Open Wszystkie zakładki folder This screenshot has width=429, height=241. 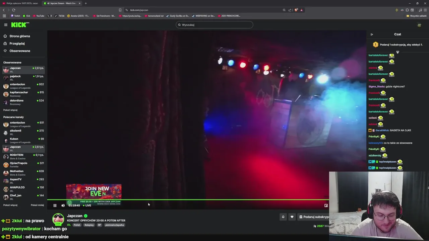pos(417,16)
